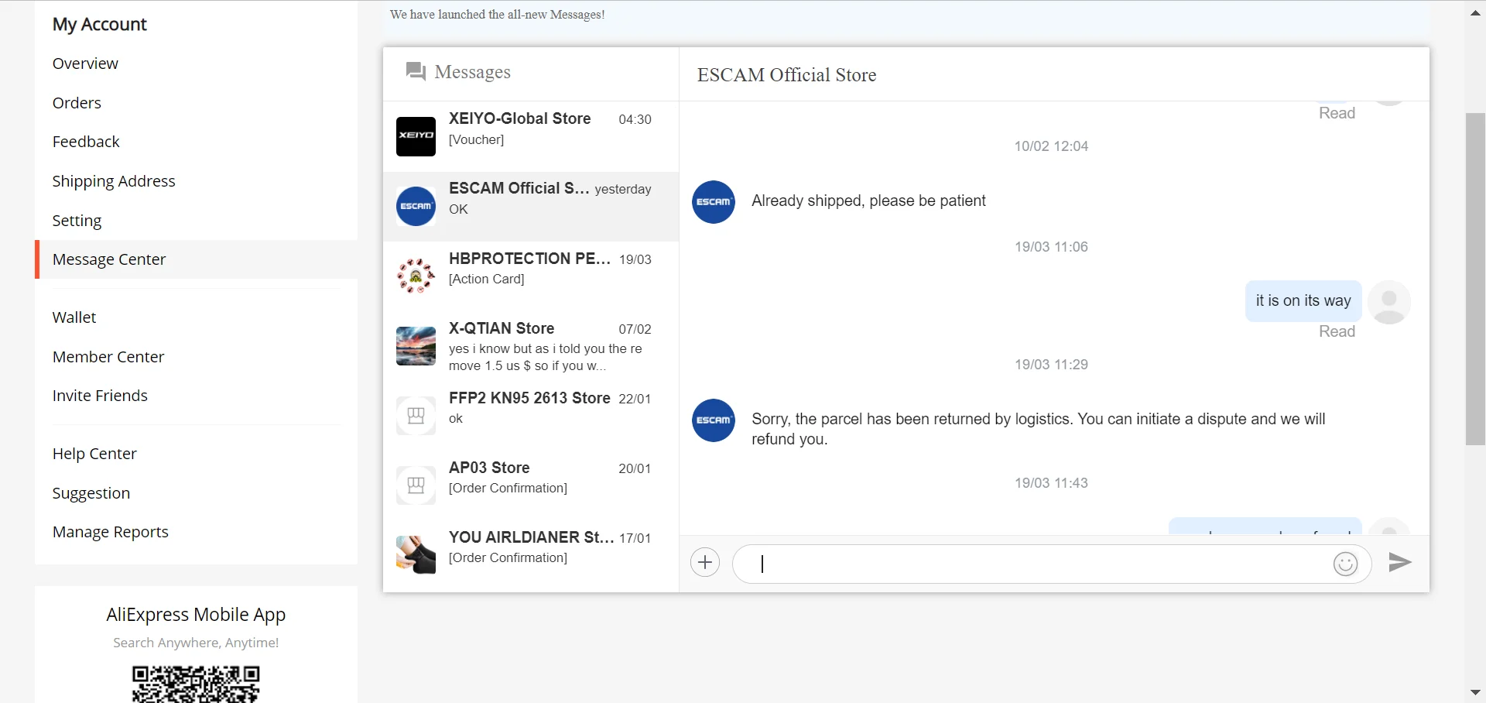Click the AliExpress Mobile App title
1486x703 pixels.
[196, 615]
